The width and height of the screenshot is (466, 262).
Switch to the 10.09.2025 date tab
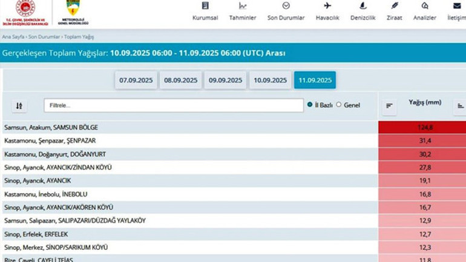[x=270, y=80]
